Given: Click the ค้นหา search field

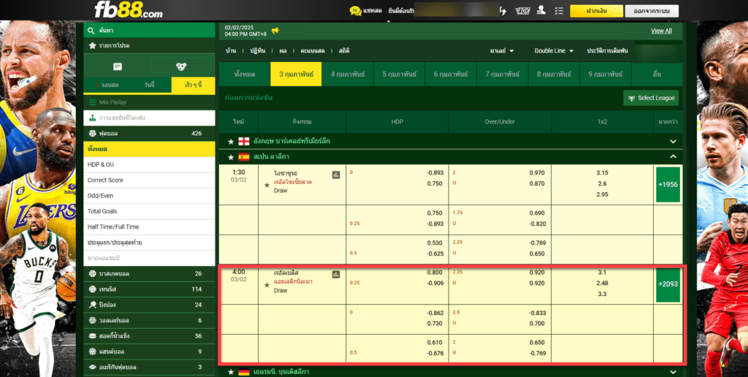Looking at the screenshot, I should pyautogui.click(x=149, y=31).
